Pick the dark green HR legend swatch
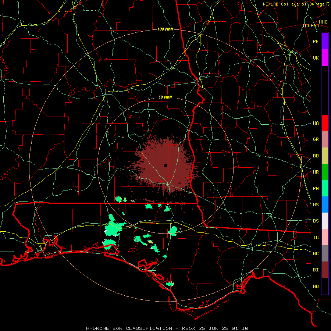This screenshot has width=331, height=331. [x=325, y=172]
